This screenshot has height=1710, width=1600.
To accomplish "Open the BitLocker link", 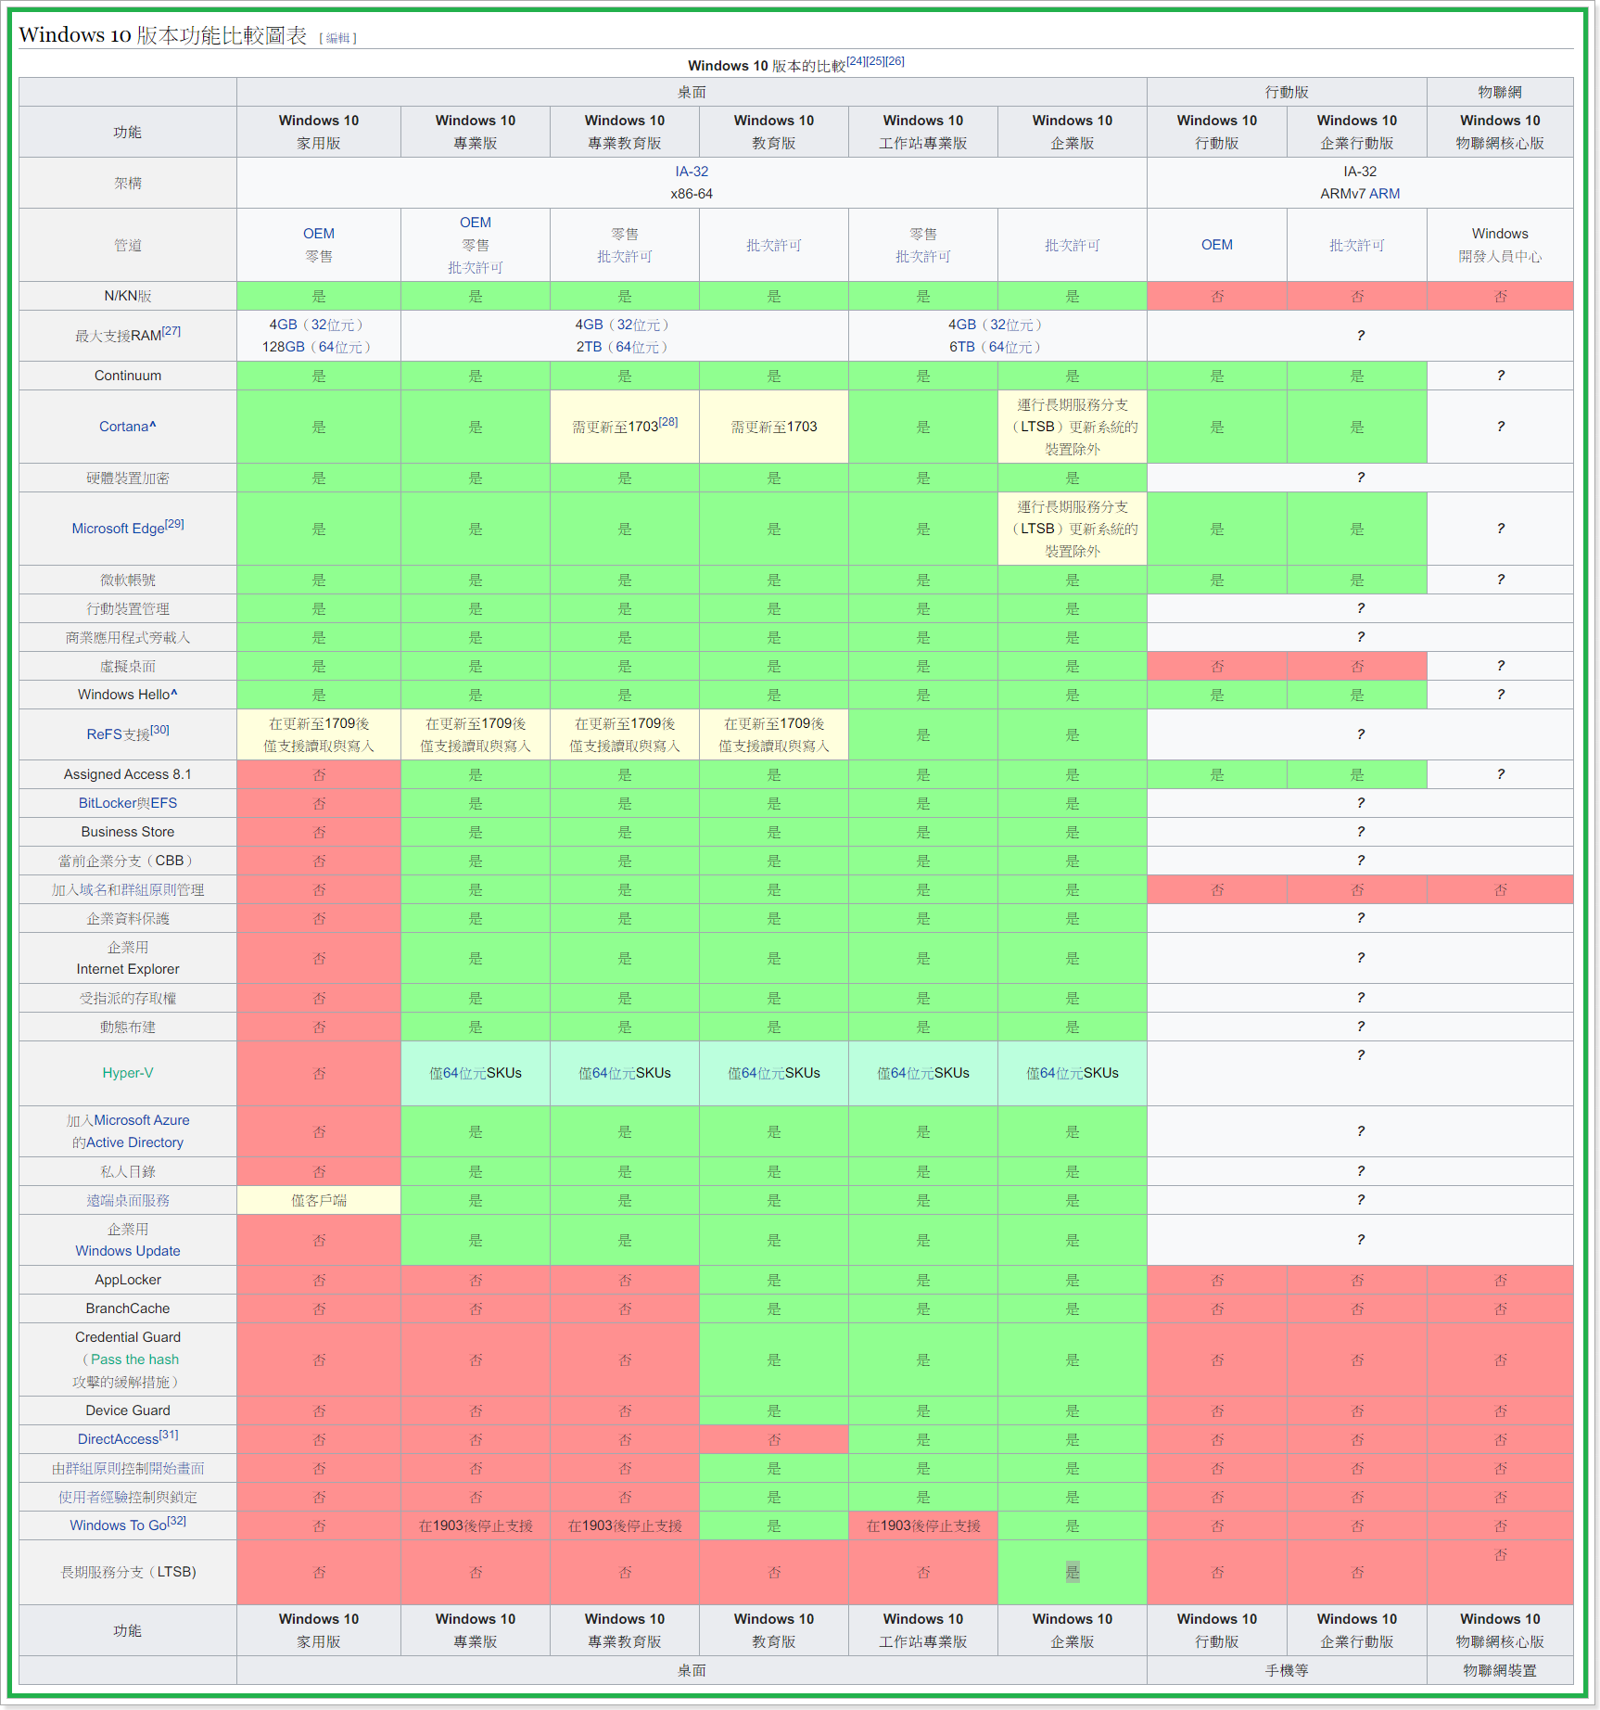I will pyautogui.click(x=108, y=803).
